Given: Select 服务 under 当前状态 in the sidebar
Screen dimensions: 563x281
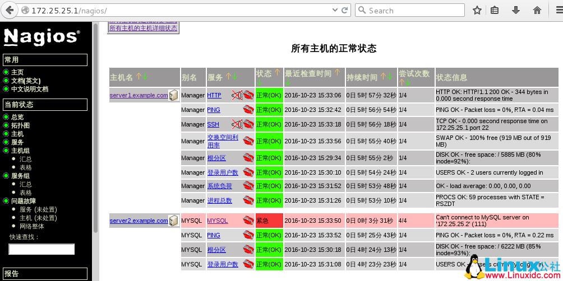Looking at the screenshot, I should pos(17,142).
